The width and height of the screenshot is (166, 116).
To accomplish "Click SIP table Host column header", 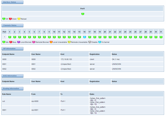I will tap(74, 54).
